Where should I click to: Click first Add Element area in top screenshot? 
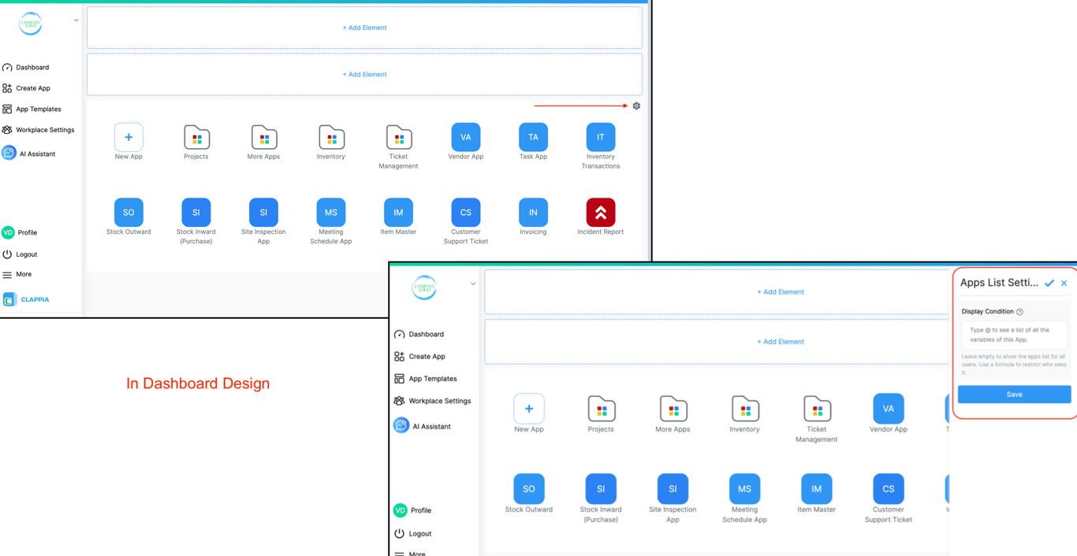click(364, 28)
